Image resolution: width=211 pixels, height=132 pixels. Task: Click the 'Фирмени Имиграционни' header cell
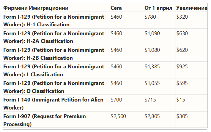click(x=56, y=8)
